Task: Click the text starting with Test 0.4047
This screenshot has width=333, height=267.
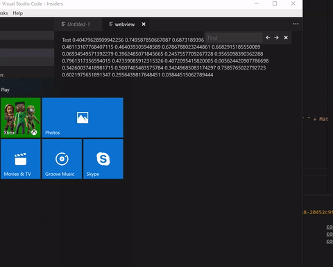Action: [133, 40]
